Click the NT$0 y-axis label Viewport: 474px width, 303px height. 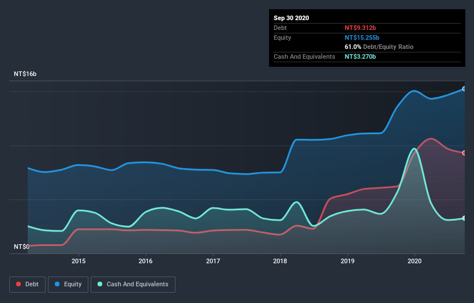click(21, 247)
